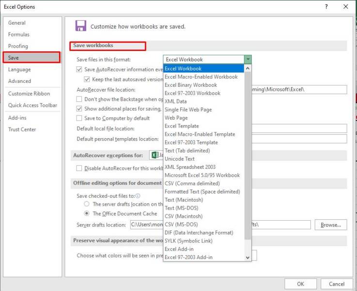Select XML Spreadsheet 2003 entry
The image size is (357, 291).
204,167
